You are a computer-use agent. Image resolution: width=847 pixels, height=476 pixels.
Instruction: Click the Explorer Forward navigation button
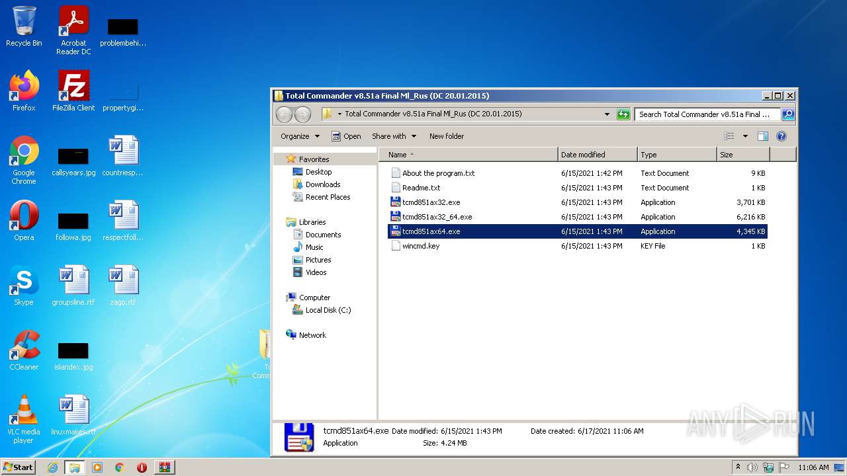(x=302, y=114)
